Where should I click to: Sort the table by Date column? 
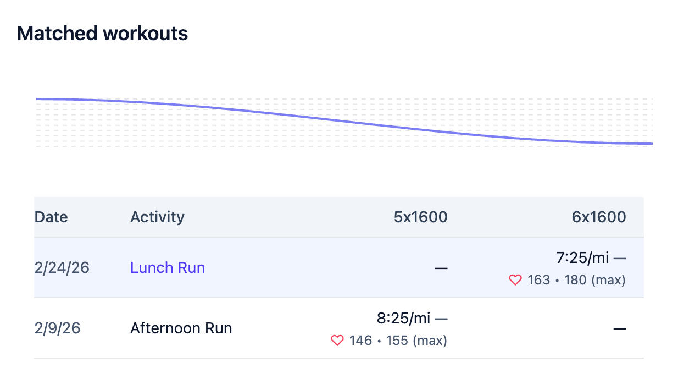pos(51,217)
